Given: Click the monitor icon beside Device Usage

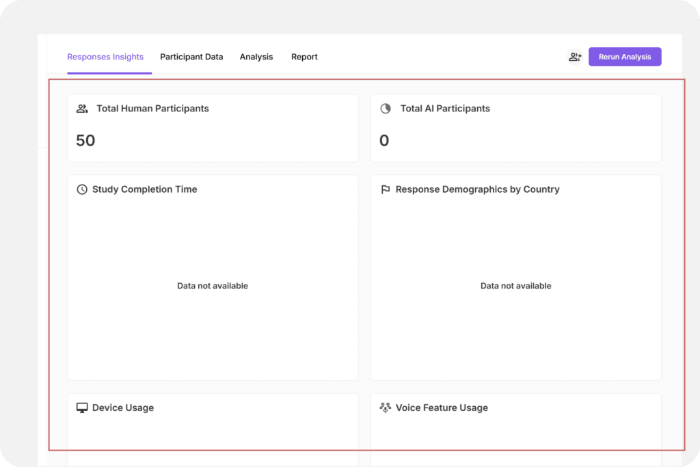Looking at the screenshot, I should pos(82,408).
